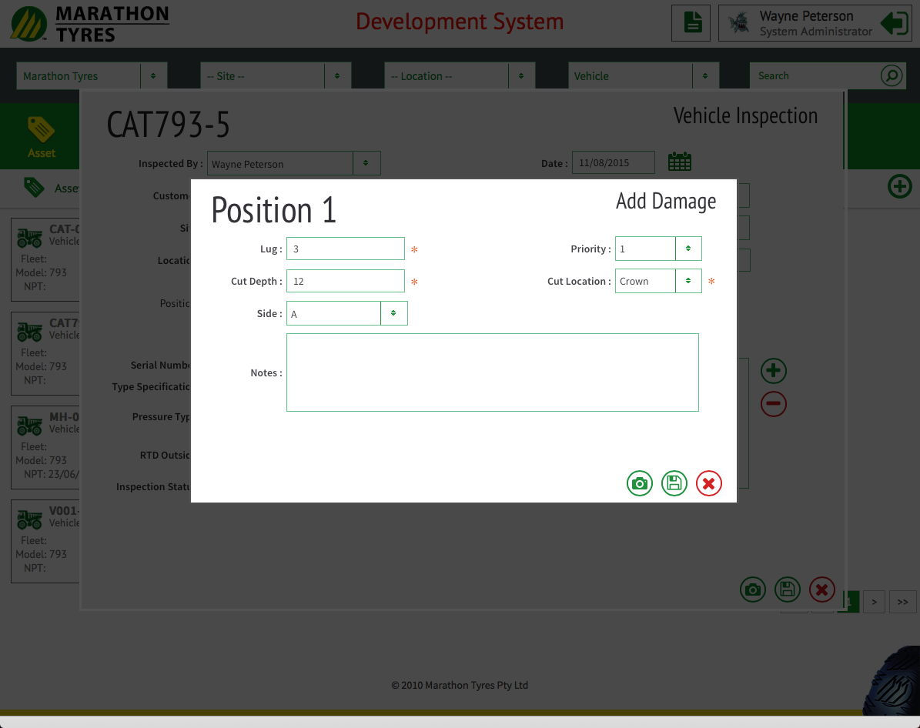Click the logout arrow icon beside Wayne Peterson
This screenshot has height=728, width=920.
pyautogui.click(x=894, y=23)
